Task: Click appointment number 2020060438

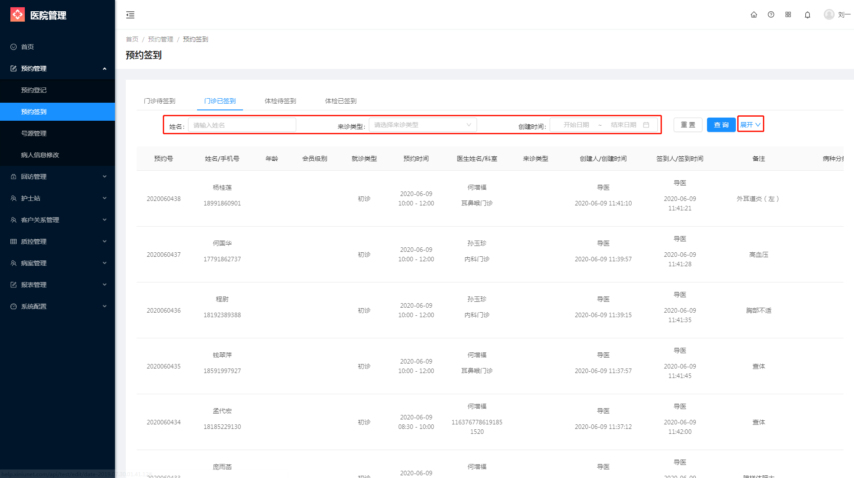Action: [x=164, y=199]
